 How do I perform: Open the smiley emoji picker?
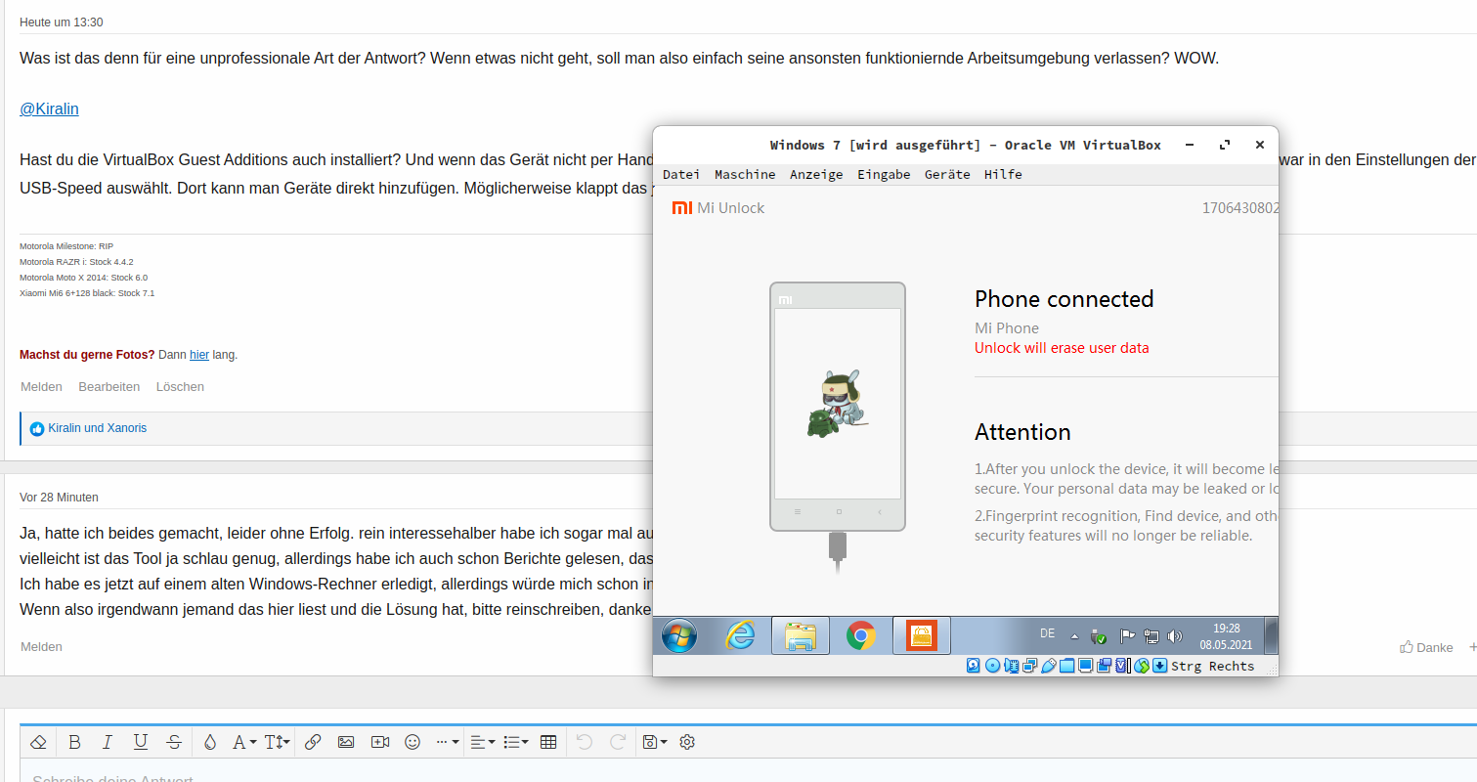click(x=413, y=742)
